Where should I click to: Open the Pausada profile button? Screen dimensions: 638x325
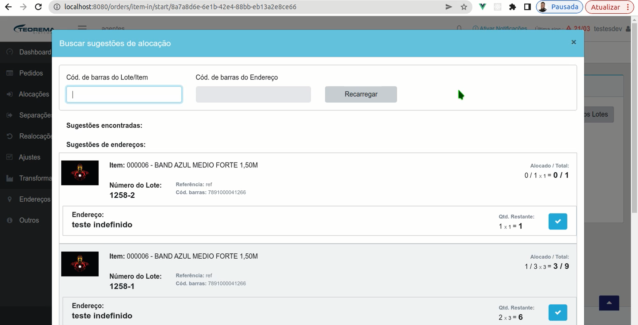point(559,7)
